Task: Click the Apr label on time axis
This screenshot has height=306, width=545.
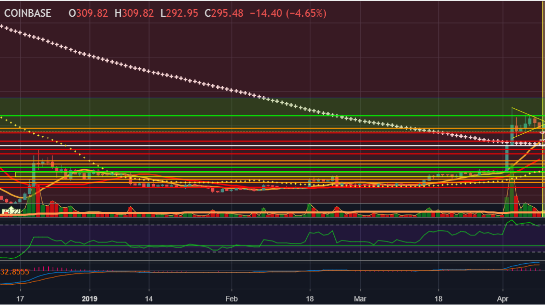Action: point(502,299)
